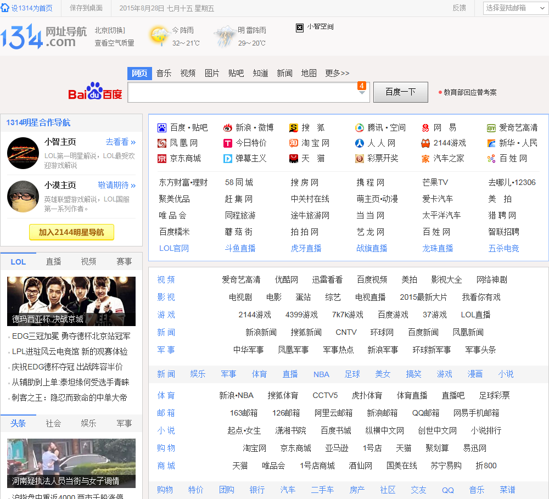The height and width of the screenshot is (499, 549).
Task: Click the iQiyi HD green icon
Action: (x=491, y=128)
